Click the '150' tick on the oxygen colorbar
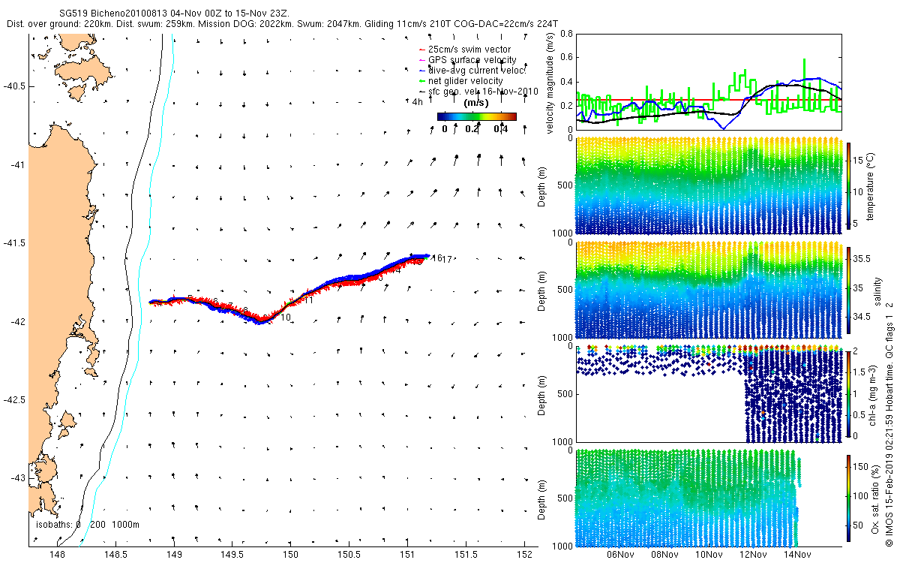This screenshot has width=900, height=563. point(859,467)
